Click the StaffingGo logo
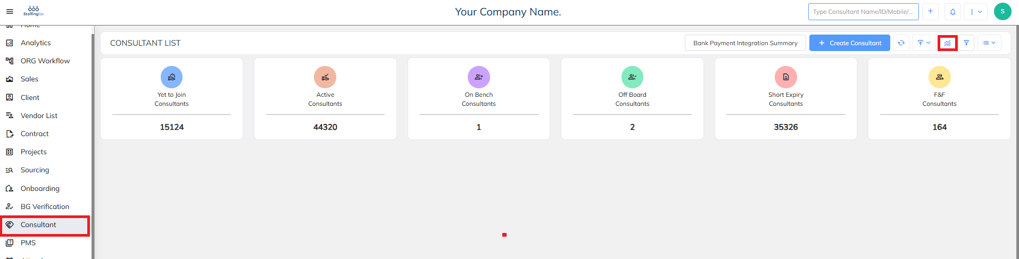Viewport: 1019px width, 259px height. 34,11
